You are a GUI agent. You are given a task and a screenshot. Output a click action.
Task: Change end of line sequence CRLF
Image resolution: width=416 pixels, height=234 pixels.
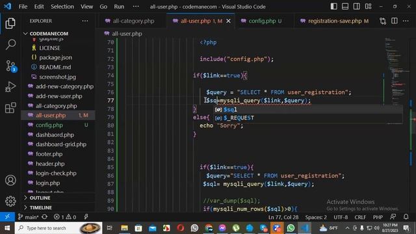(360, 217)
